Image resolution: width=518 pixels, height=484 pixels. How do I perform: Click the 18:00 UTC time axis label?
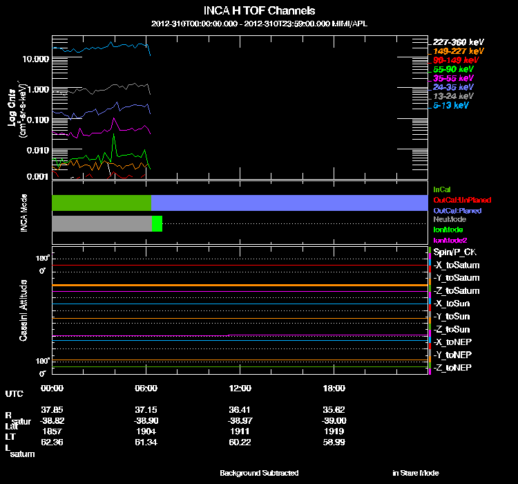click(334, 389)
